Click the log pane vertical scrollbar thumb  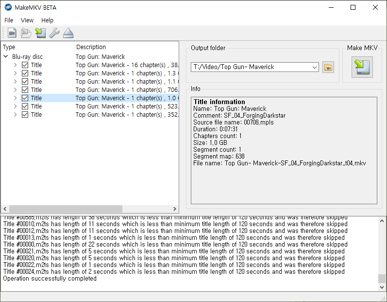click(x=382, y=279)
